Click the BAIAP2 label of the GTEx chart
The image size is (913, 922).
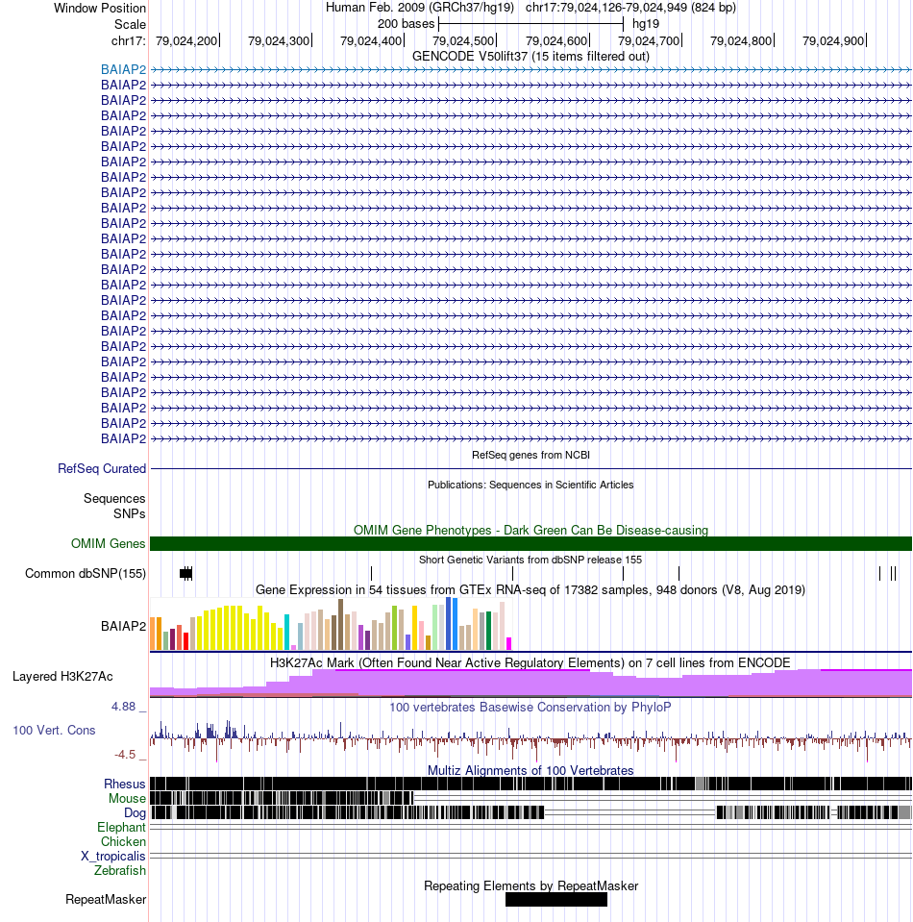tap(123, 627)
